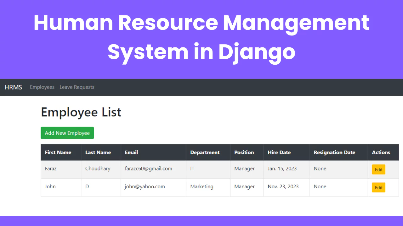Viewport: 403px width, 226px height.
Task: Open the Leave Requests nav item
Action: coord(77,87)
